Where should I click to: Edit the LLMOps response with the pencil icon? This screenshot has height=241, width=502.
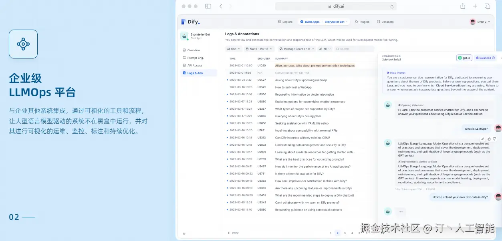(x=483, y=139)
